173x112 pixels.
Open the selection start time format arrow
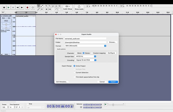coord(101,105)
